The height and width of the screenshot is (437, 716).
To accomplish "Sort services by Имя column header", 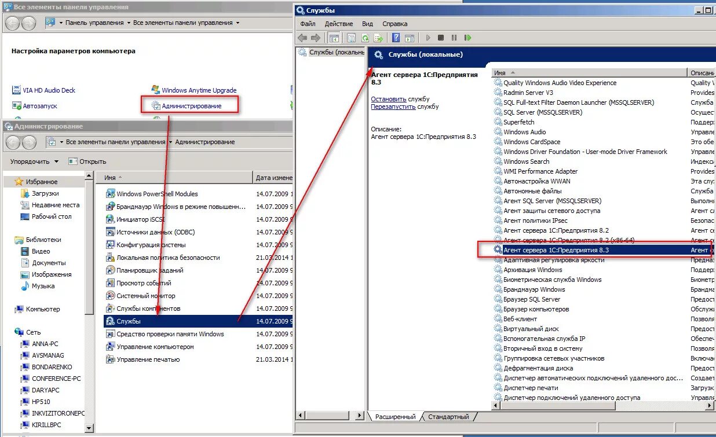I will [590, 73].
